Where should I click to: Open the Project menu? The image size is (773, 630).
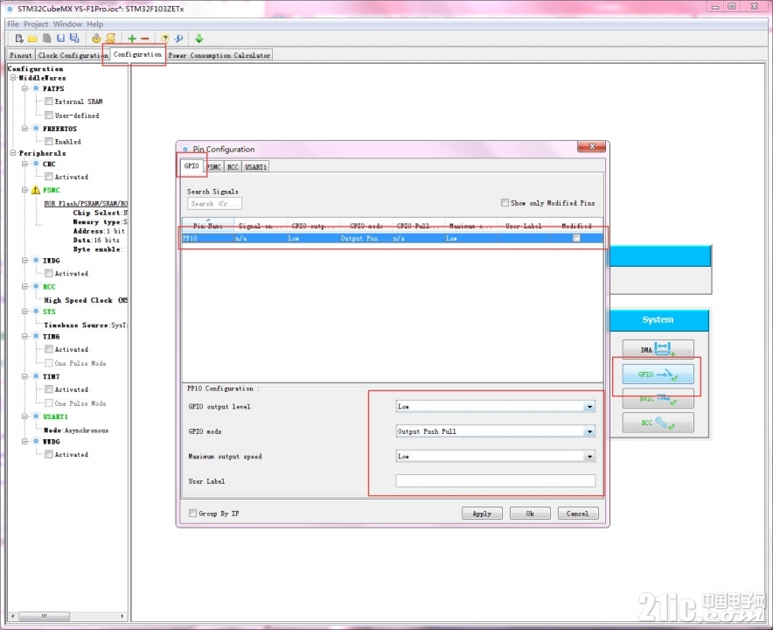[36, 24]
